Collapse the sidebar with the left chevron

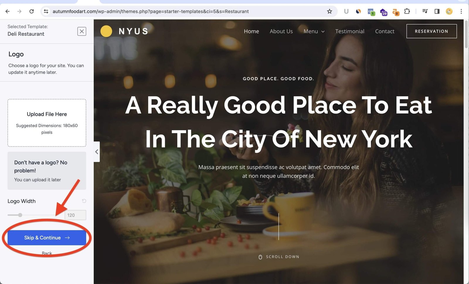(x=97, y=152)
